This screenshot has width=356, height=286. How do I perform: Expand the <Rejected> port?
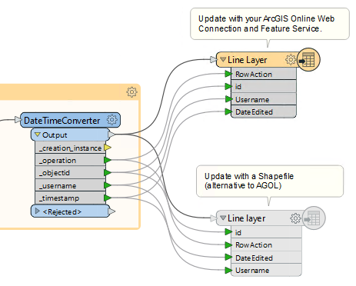pos(38,211)
